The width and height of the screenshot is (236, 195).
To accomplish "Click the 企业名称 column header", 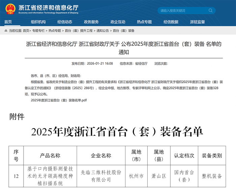I will click(x=101, y=156).
